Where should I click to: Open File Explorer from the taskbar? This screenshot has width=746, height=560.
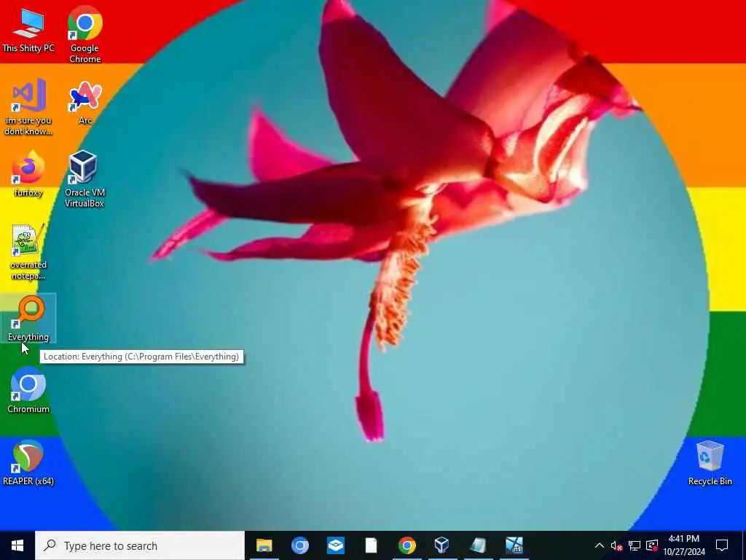click(264, 545)
